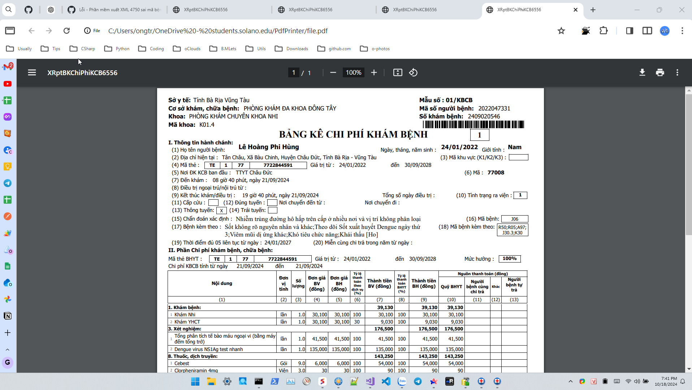The width and height of the screenshot is (692, 390).
Task: Open the oClouds bookmarks folder
Action: coord(187,49)
